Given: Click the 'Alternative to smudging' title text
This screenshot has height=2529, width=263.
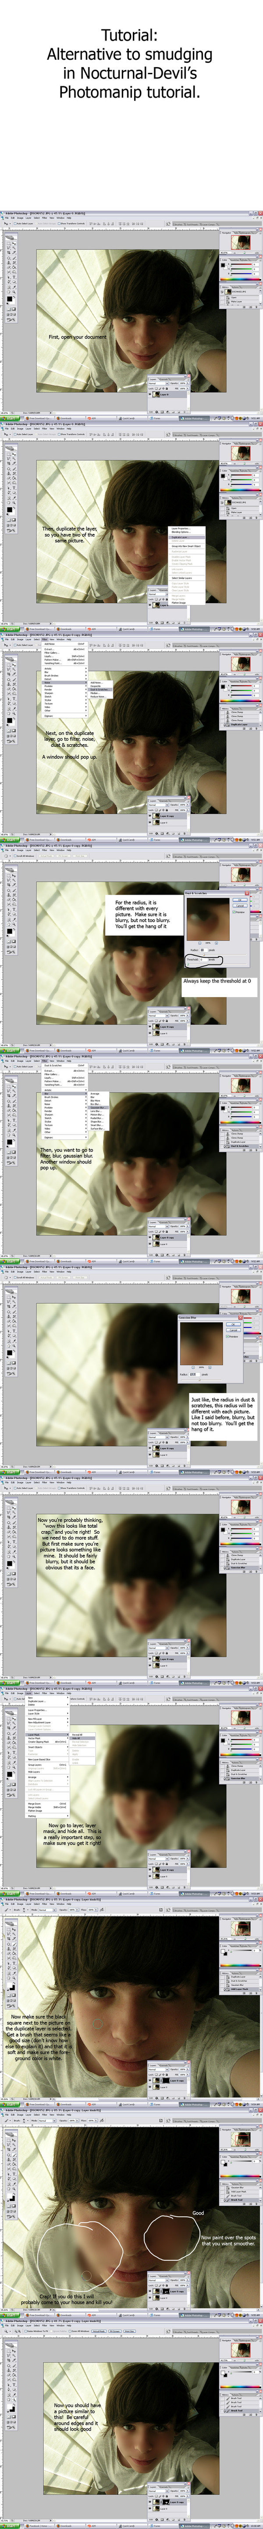Looking at the screenshot, I should (130, 54).
